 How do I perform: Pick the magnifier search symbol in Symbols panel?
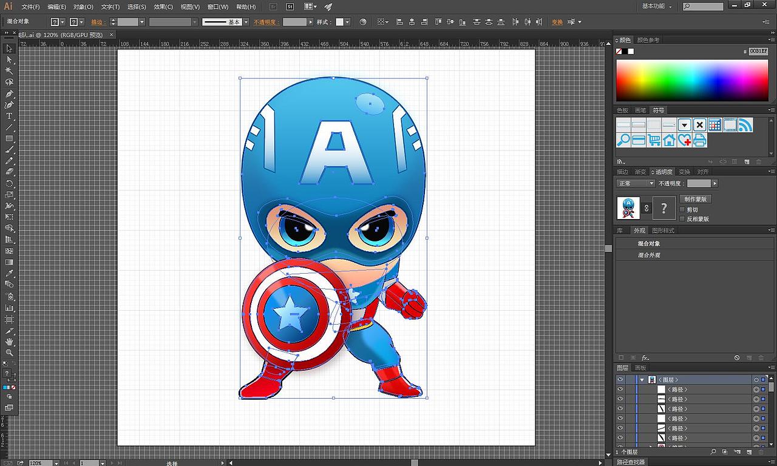[623, 140]
